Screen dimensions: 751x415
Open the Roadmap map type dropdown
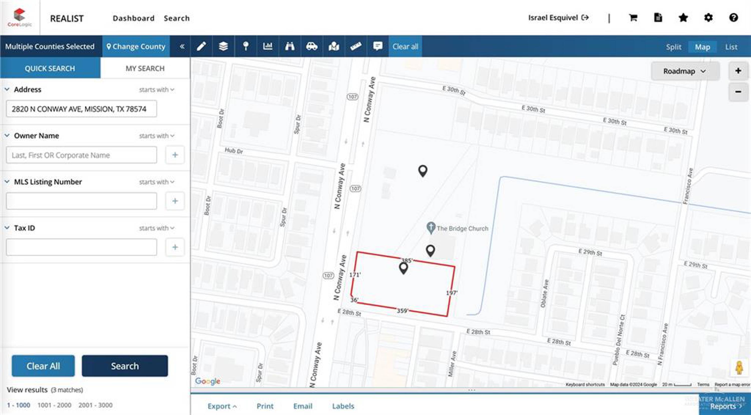click(684, 71)
